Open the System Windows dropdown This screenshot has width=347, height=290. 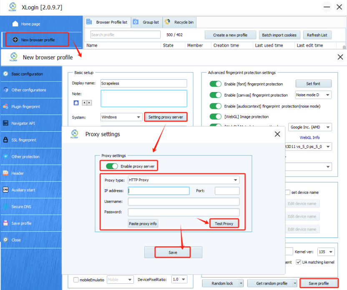121,117
